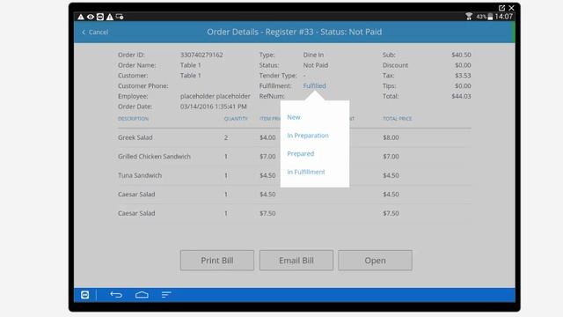The height and width of the screenshot is (317, 563).
Task: Click the Total amount $44.03
Action: [461, 96]
